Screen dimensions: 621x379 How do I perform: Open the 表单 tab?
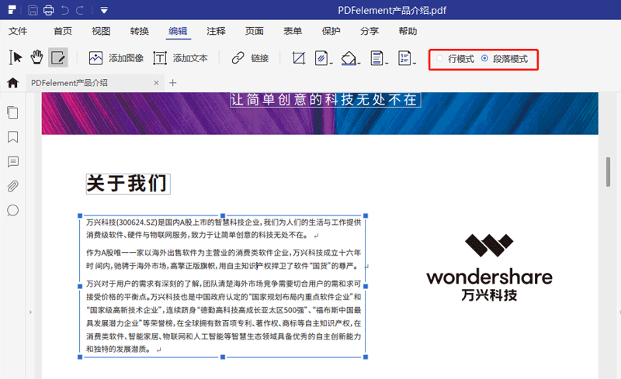coord(293,31)
